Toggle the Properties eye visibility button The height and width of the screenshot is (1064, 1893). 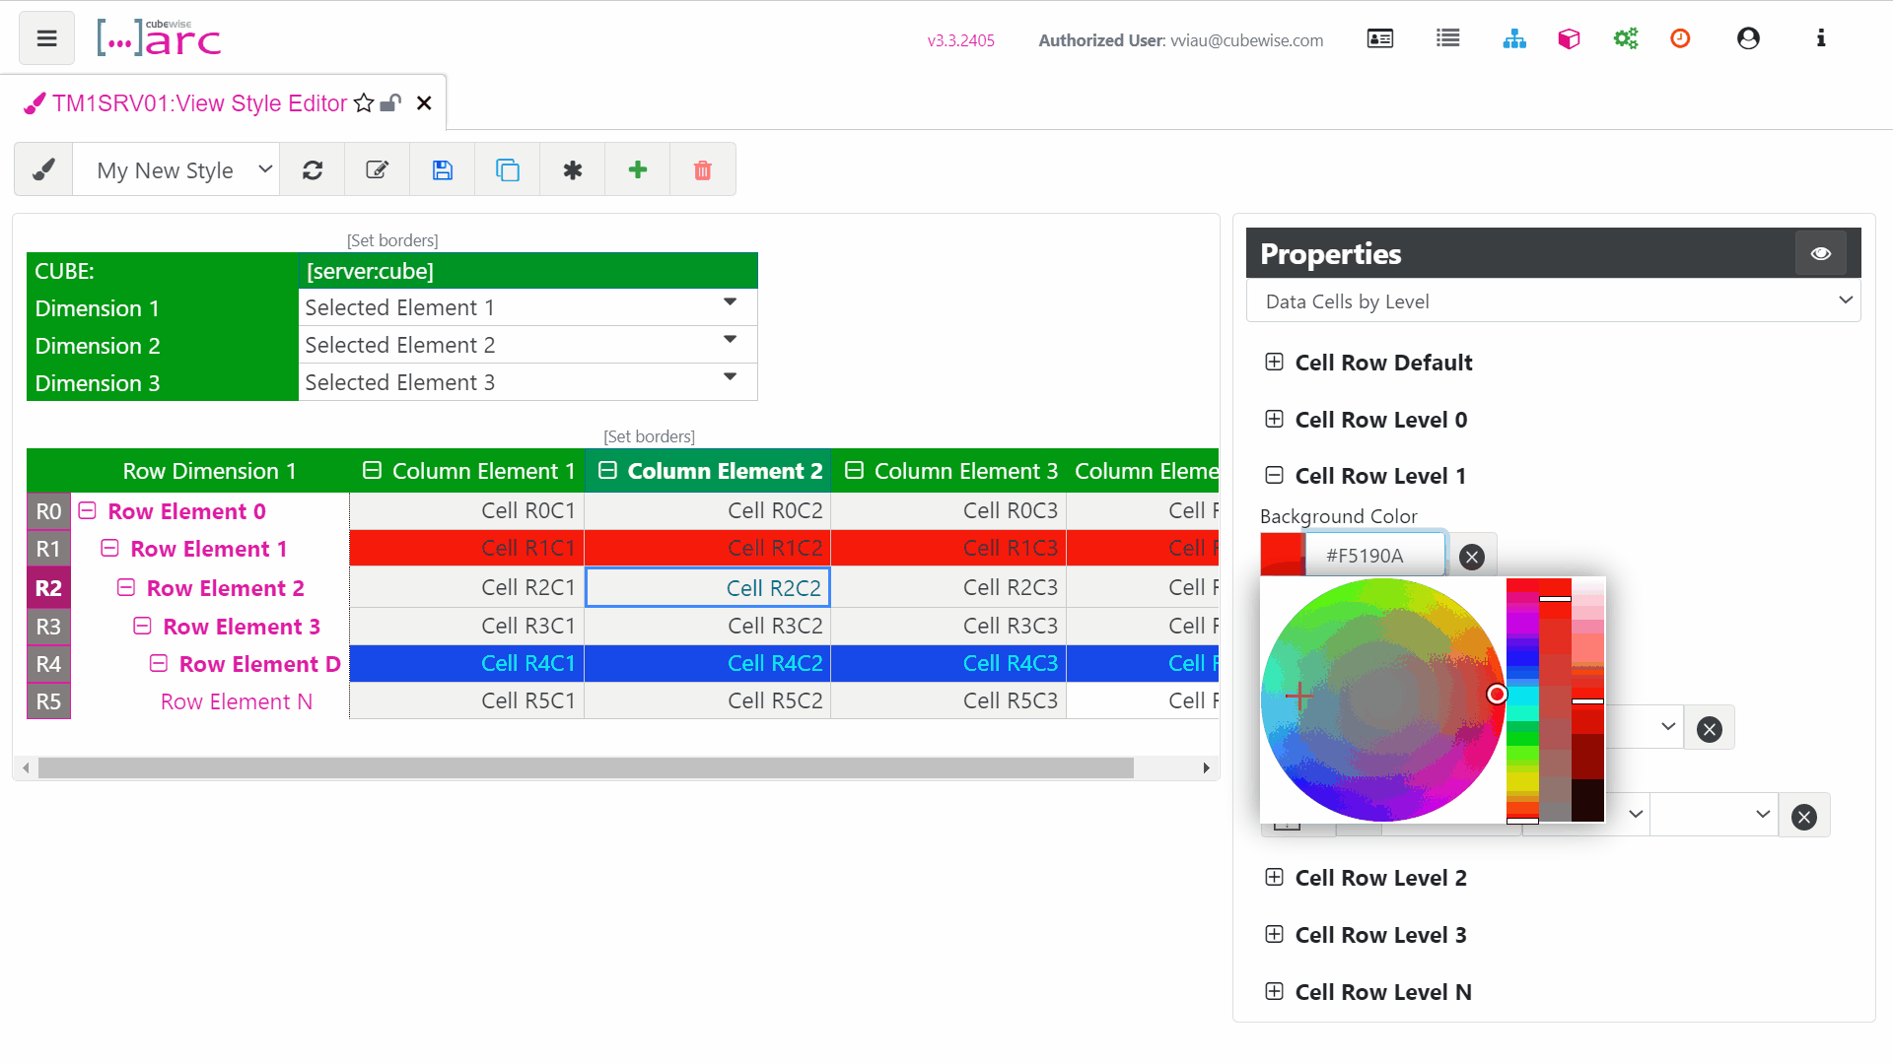coord(1821,254)
